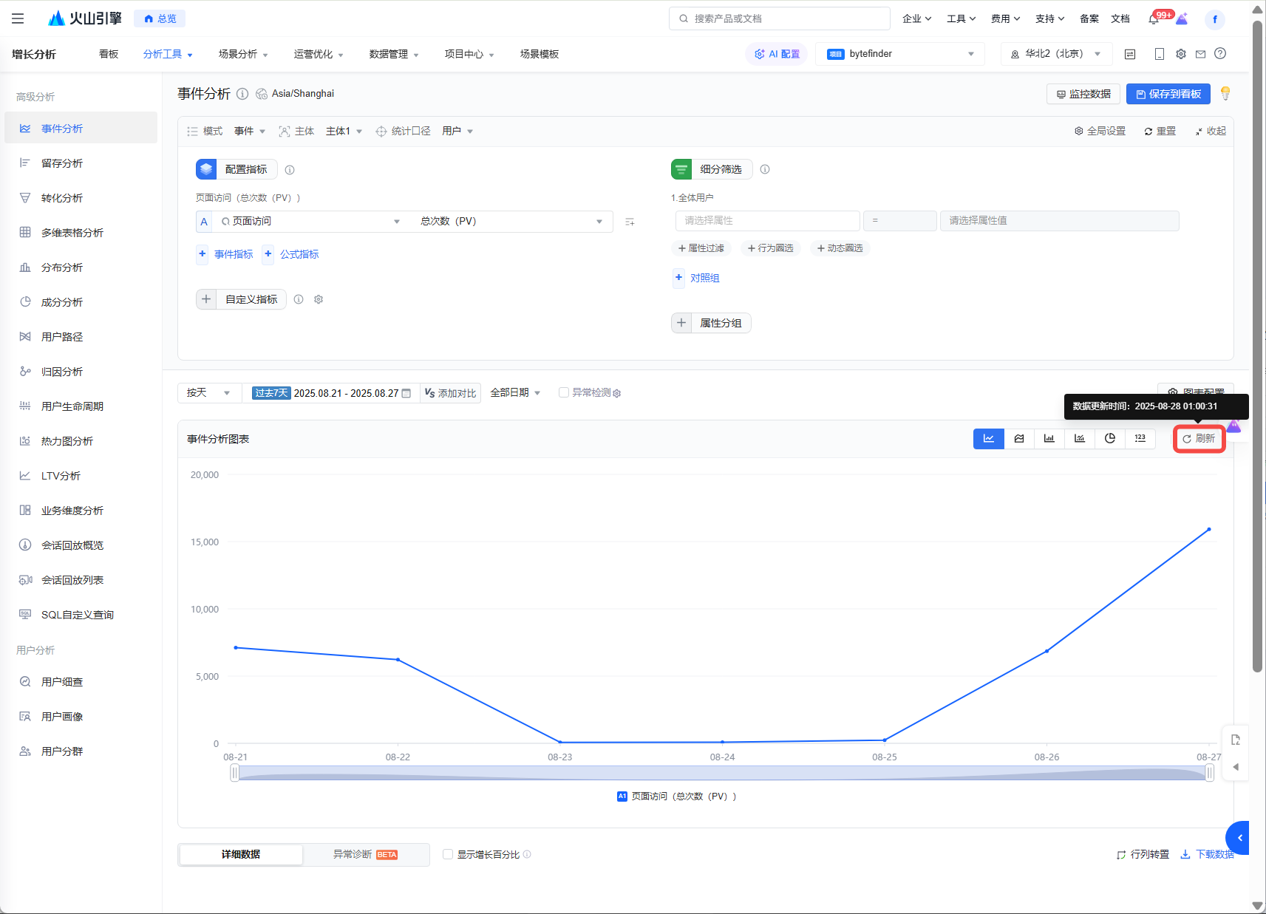Viewport: 1266px width, 914px height.
Task: Select the line chart type icon
Action: click(x=988, y=439)
